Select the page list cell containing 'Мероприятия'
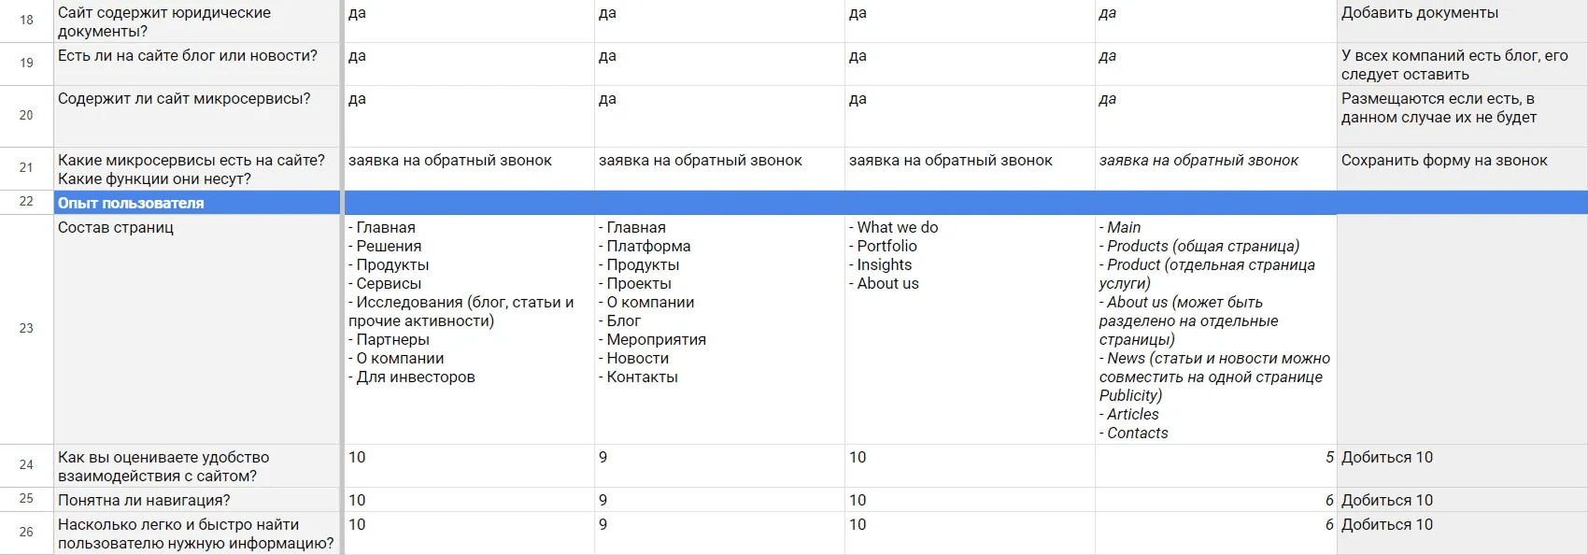 coord(719,329)
